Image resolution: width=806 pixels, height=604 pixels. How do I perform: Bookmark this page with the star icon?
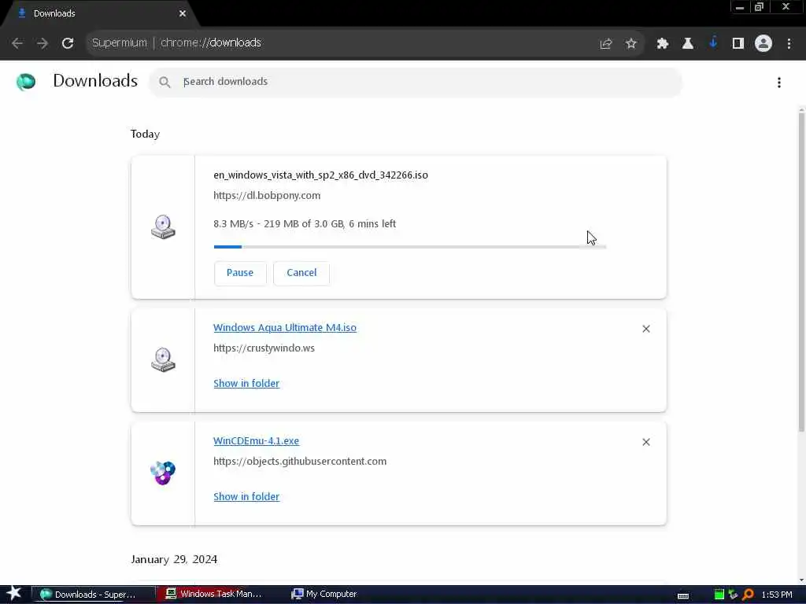tap(631, 44)
